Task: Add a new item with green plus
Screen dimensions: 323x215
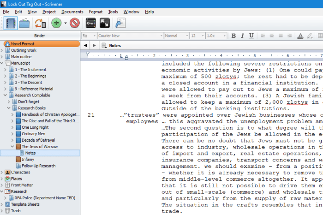Action: coord(56,23)
